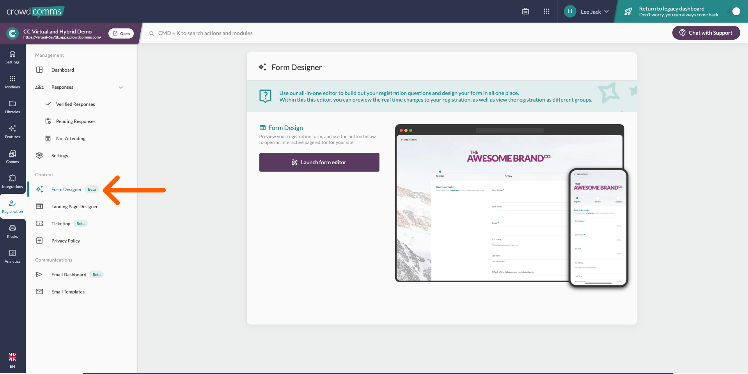This screenshot has height=374, width=748.
Task: Click the Chat with Support button
Action: pyautogui.click(x=706, y=33)
